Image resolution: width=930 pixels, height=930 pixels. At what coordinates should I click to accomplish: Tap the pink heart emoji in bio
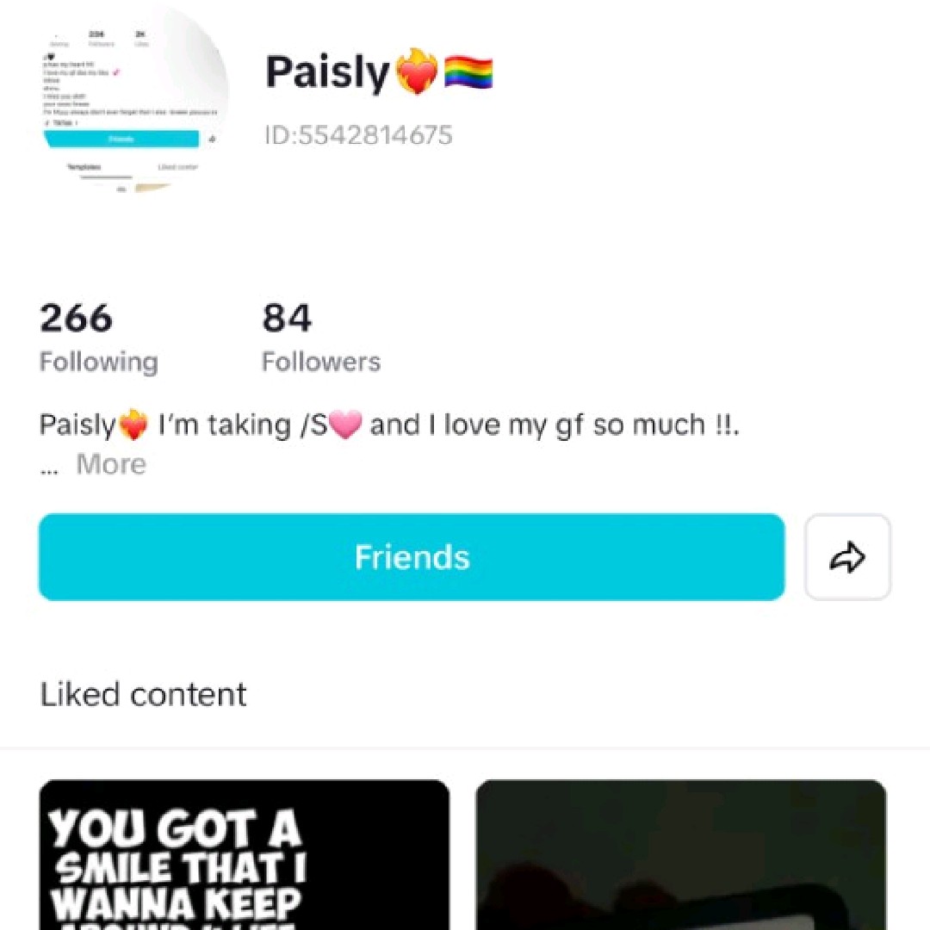coord(345,424)
